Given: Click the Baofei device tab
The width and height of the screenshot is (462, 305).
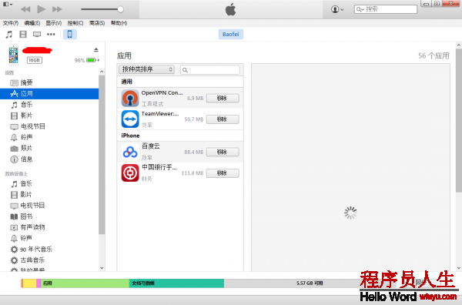Looking at the screenshot, I should tap(231, 34).
